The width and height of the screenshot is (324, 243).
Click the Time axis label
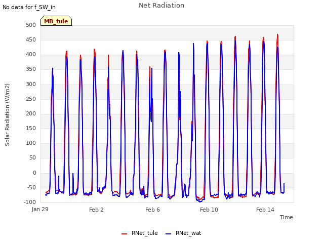[x=286, y=217]
